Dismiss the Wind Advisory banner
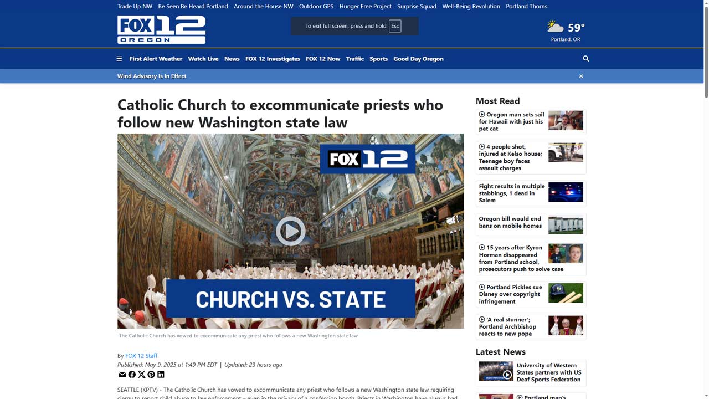 coord(581,76)
